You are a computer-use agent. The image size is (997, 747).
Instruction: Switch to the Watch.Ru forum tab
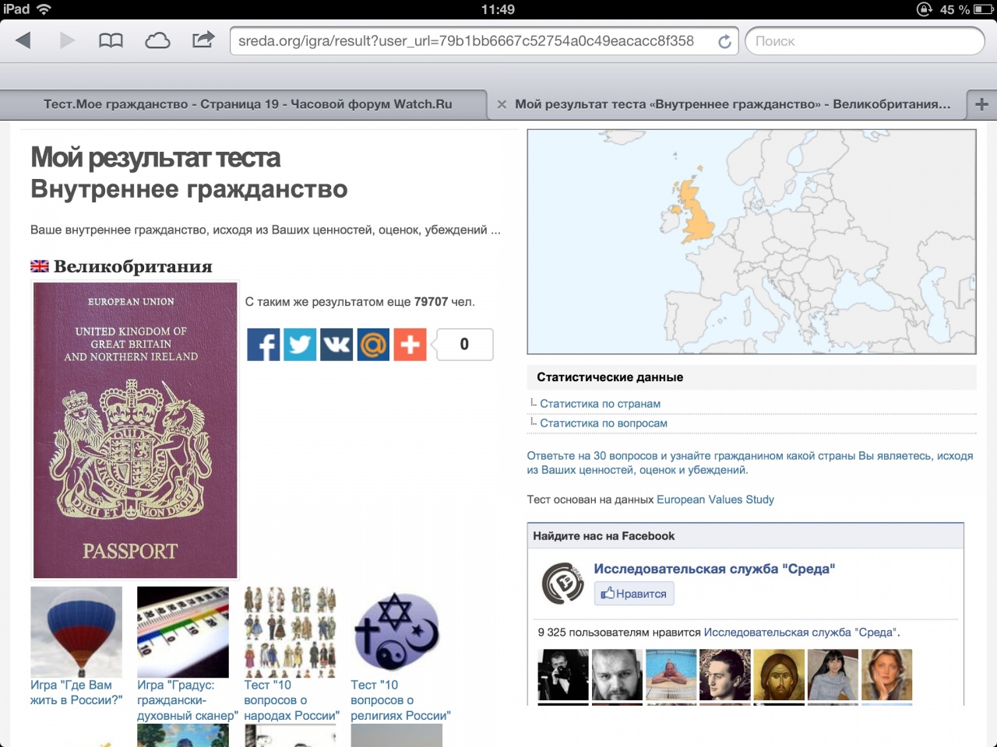click(247, 104)
